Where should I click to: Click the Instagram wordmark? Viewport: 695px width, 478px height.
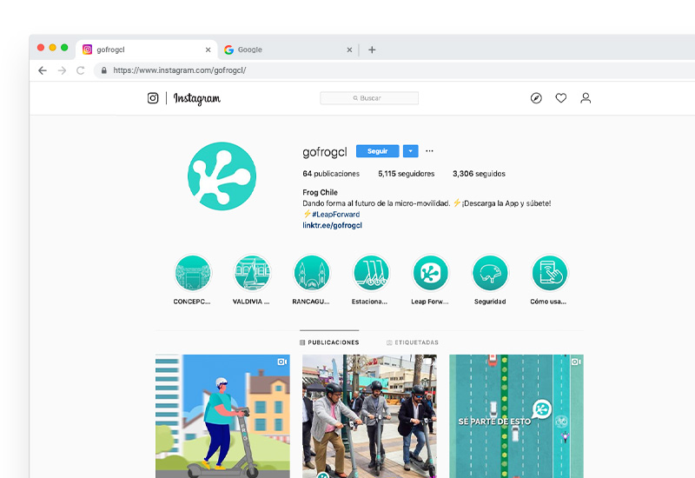[x=197, y=98]
